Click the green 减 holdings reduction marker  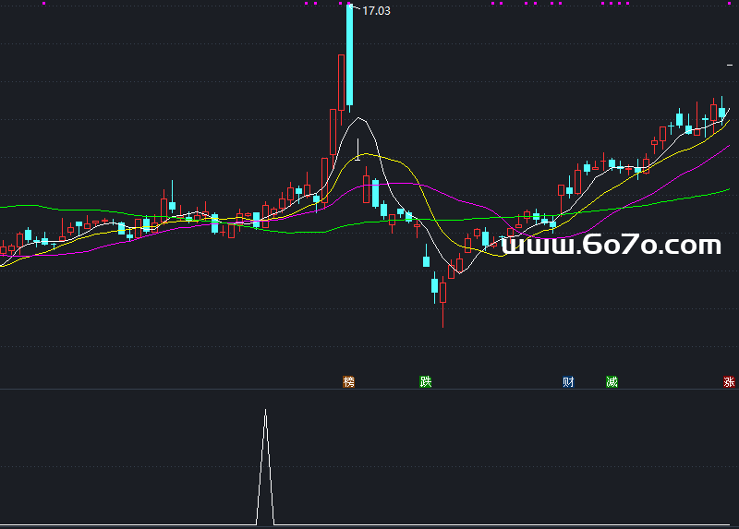612,381
